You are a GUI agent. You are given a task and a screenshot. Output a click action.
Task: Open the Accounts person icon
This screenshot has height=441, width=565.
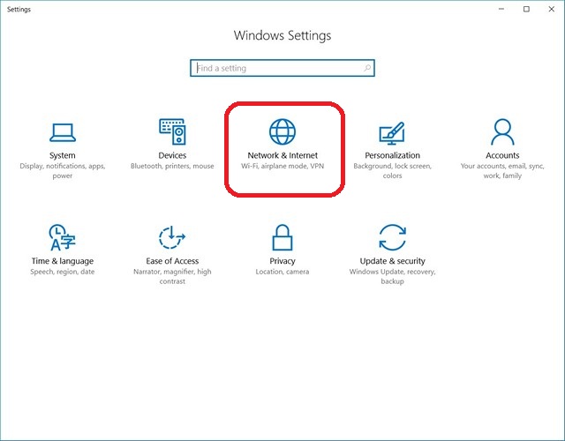[x=502, y=131]
